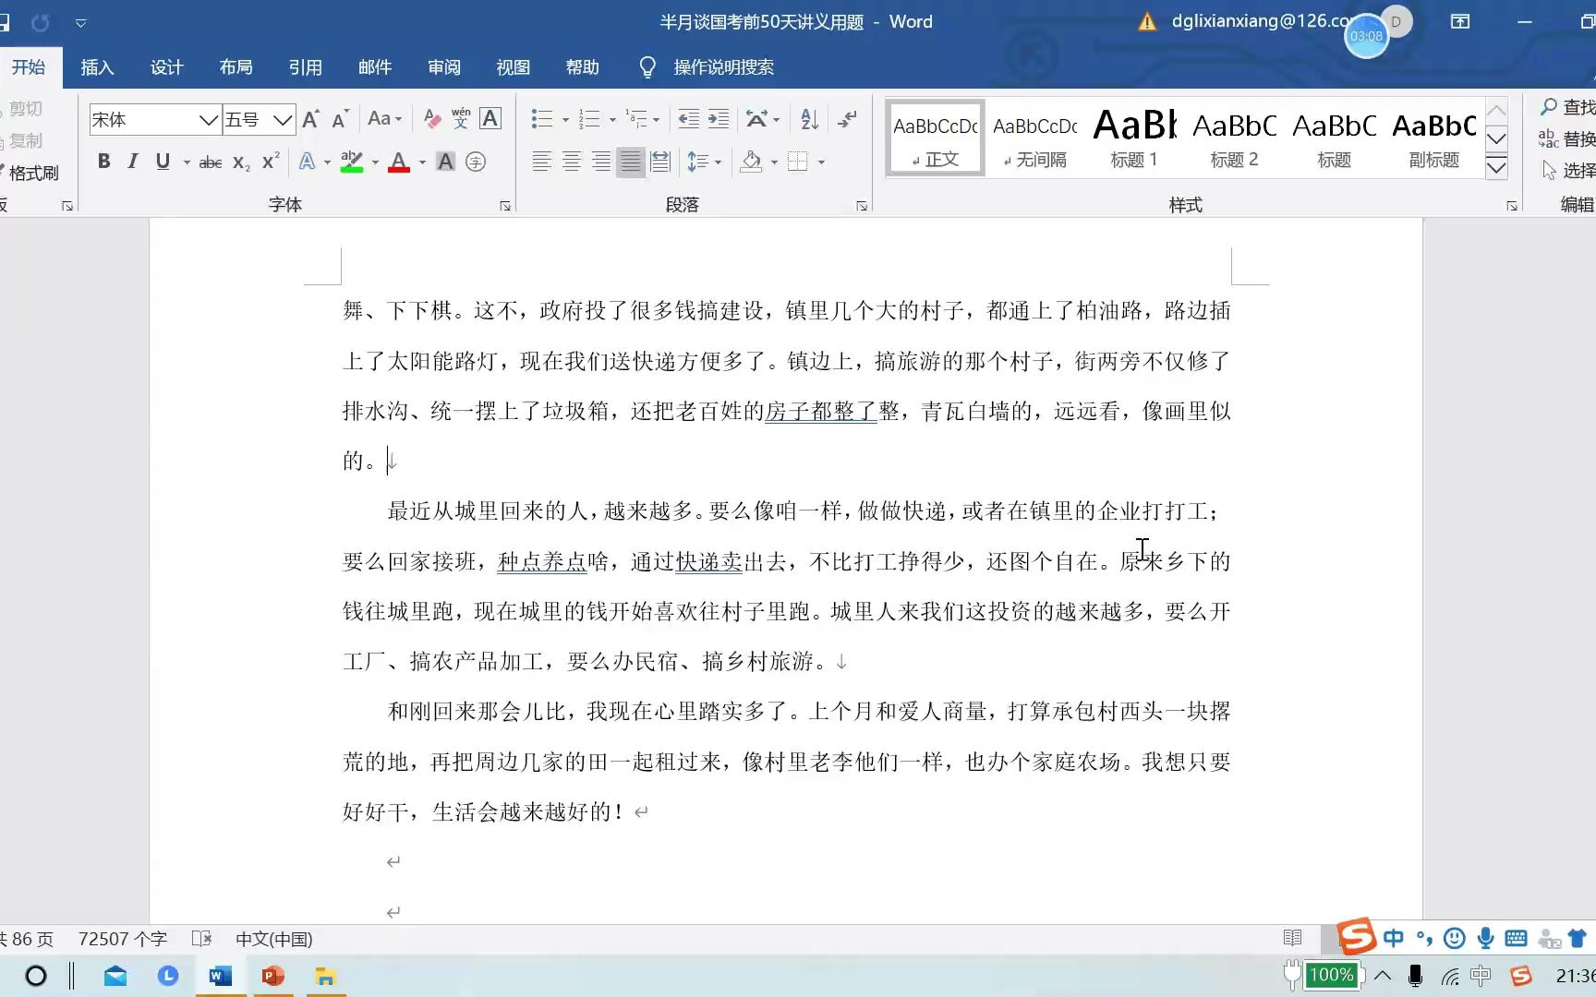Apply red font color

tap(399, 162)
